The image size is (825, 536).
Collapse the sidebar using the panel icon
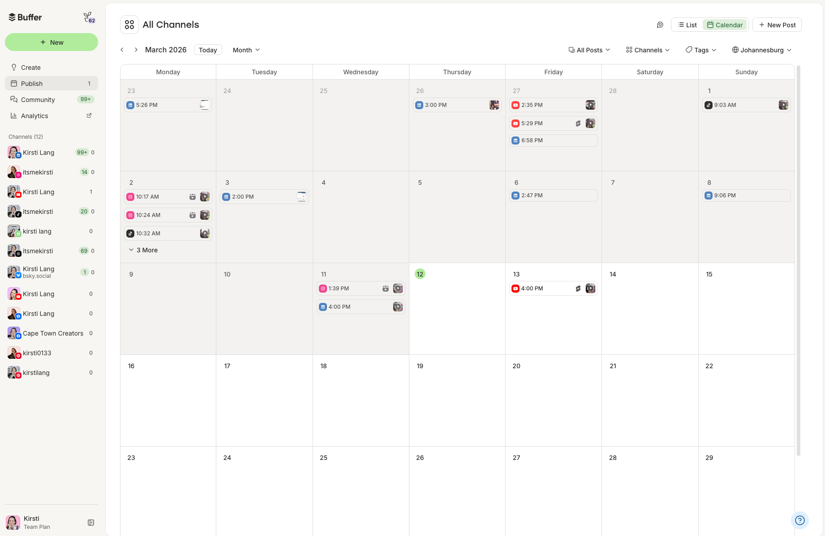91,522
